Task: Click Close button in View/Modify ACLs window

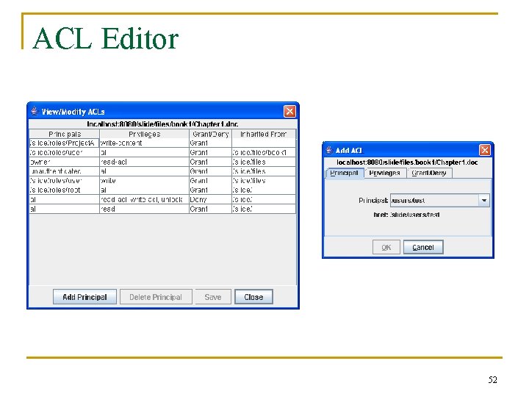Action: (x=253, y=297)
